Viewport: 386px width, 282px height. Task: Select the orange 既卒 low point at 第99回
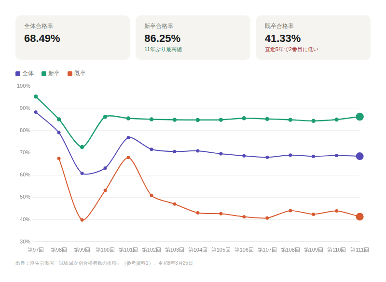82,220
